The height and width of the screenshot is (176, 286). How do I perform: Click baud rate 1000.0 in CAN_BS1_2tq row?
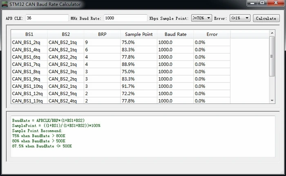coord(175,42)
